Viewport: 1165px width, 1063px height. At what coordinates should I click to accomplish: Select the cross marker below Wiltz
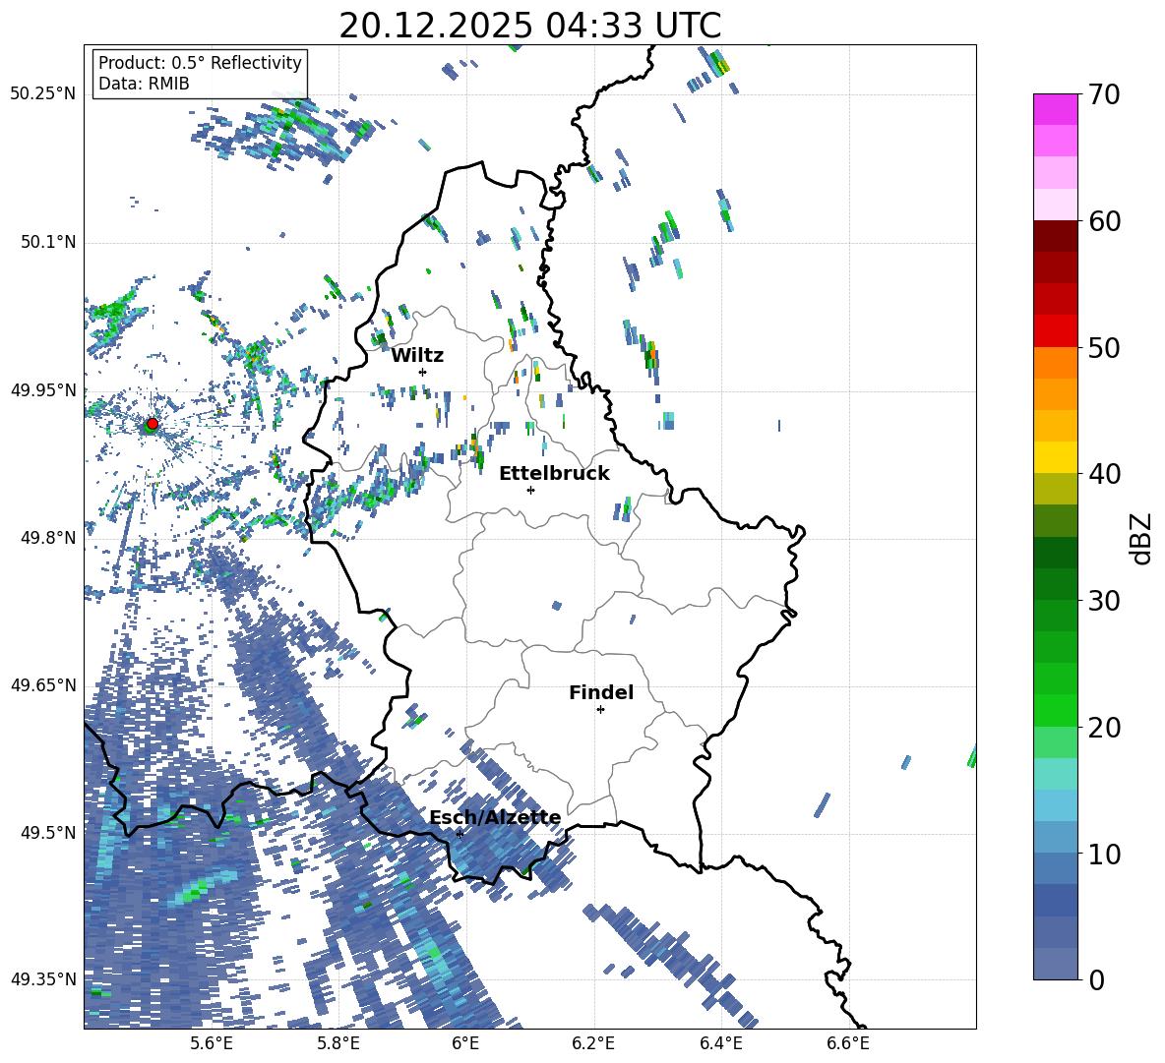click(423, 372)
